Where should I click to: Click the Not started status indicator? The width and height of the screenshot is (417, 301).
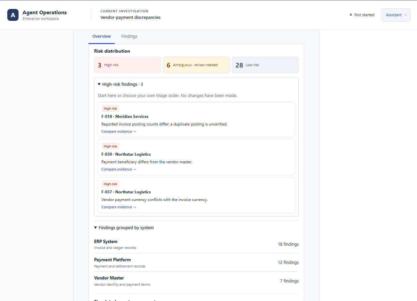tap(362, 15)
